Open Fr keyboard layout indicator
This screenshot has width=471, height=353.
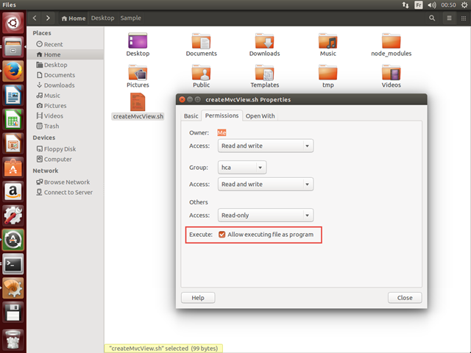(419, 5)
